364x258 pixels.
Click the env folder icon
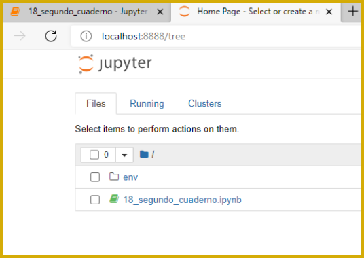114,177
